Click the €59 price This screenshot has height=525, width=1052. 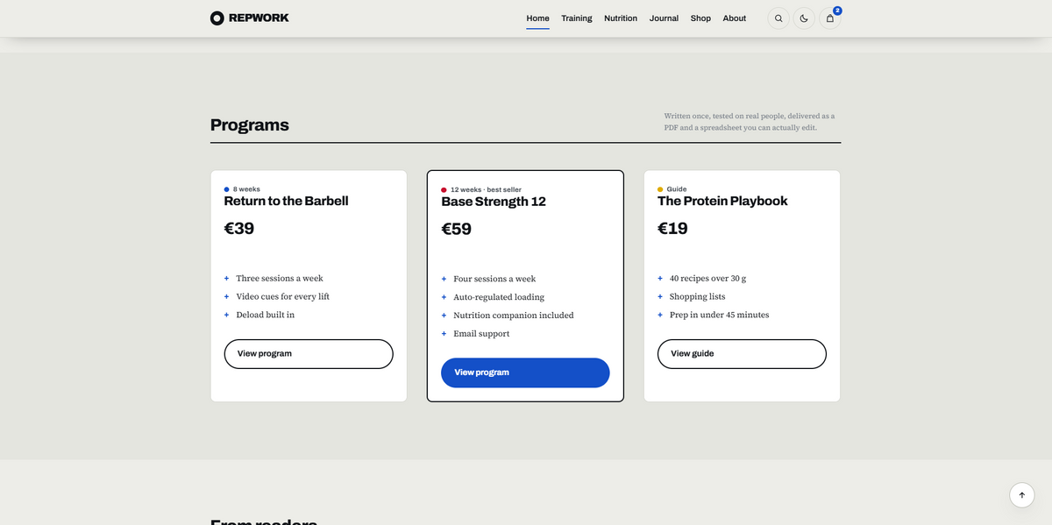coord(456,230)
